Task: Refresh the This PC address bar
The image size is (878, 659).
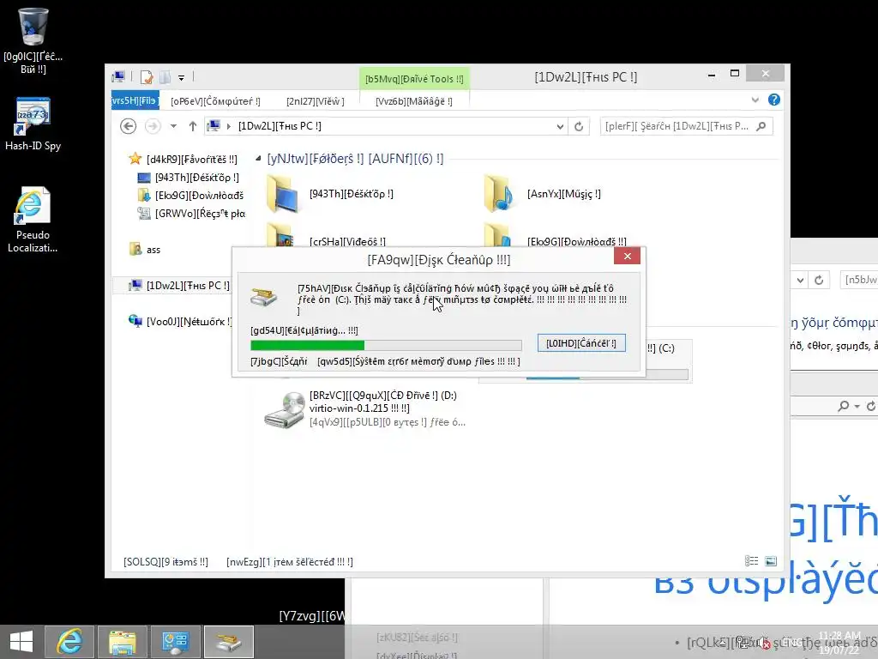Action: [579, 127]
